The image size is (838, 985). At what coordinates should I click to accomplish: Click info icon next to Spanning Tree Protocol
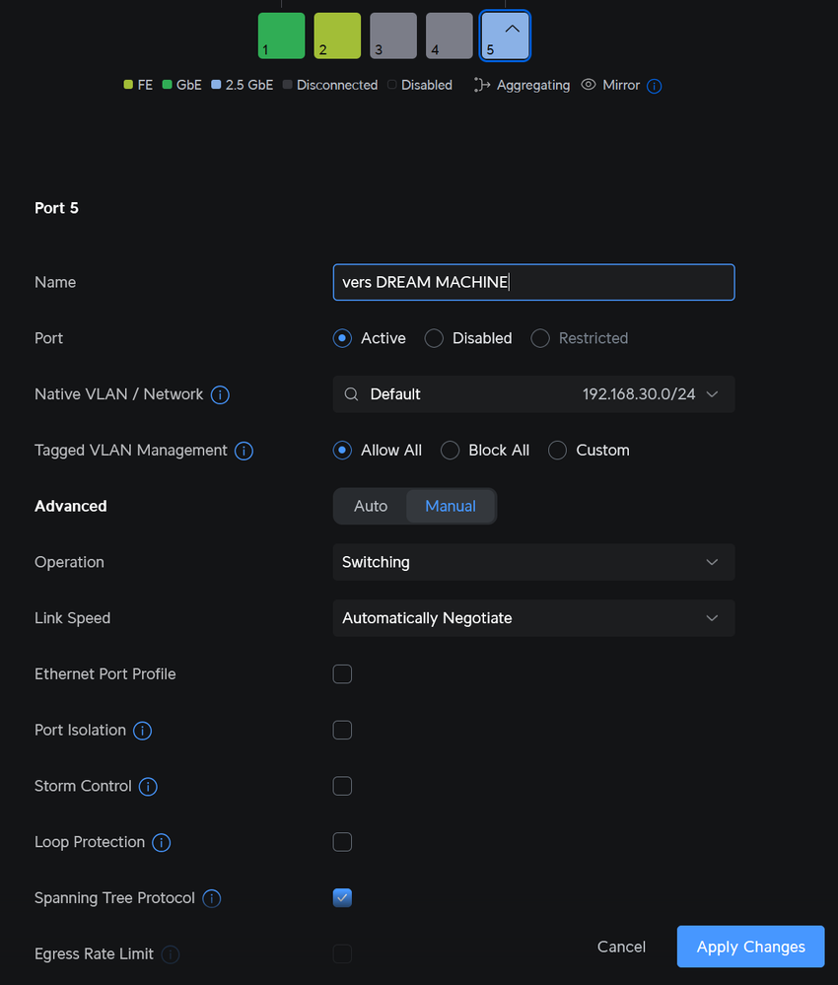tap(212, 898)
